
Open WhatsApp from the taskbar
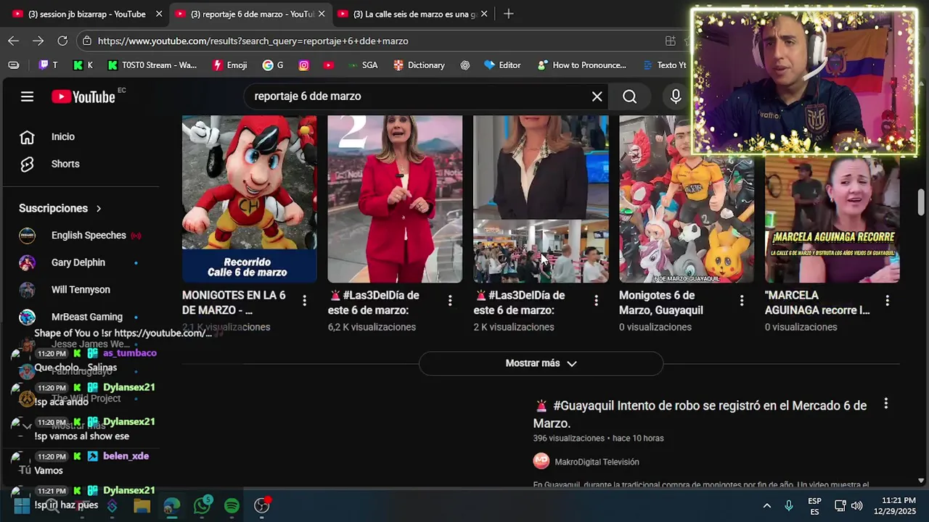pos(202,505)
